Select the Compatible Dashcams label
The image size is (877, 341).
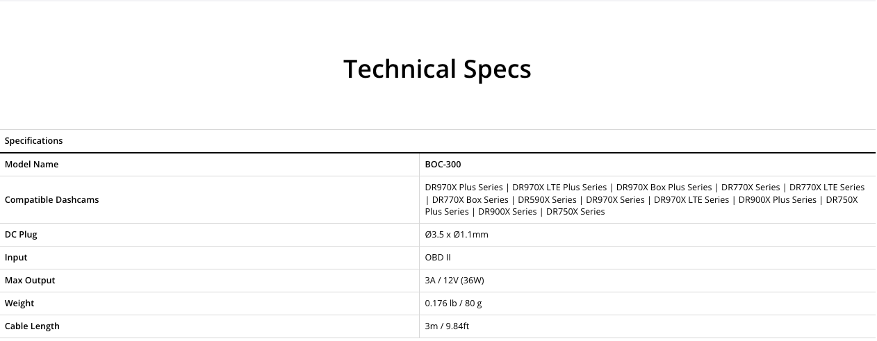(x=52, y=200)
